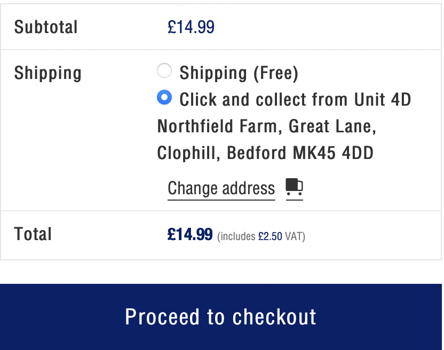Image resolution: width=444 pixels, height=350 pixels.
Task: Click the 'Clophill, Bedford MK45 4DD' postcode line
Action: (265, 153)
